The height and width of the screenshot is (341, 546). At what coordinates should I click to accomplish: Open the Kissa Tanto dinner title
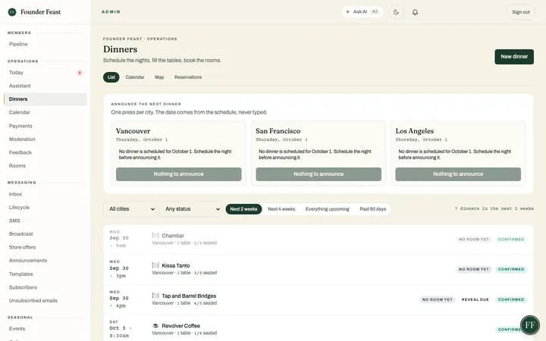tap(175, 265)
